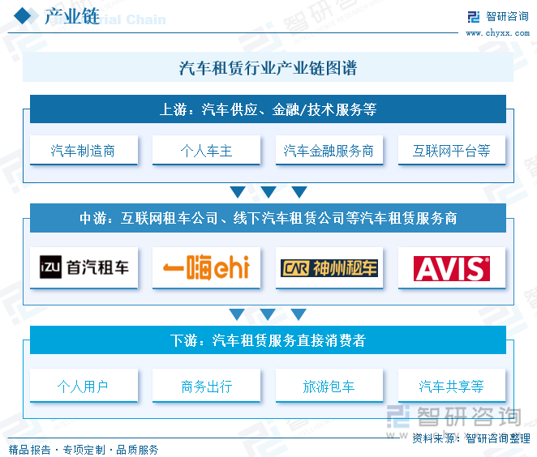Select the 旅游包车 box

tap(329, 386)
